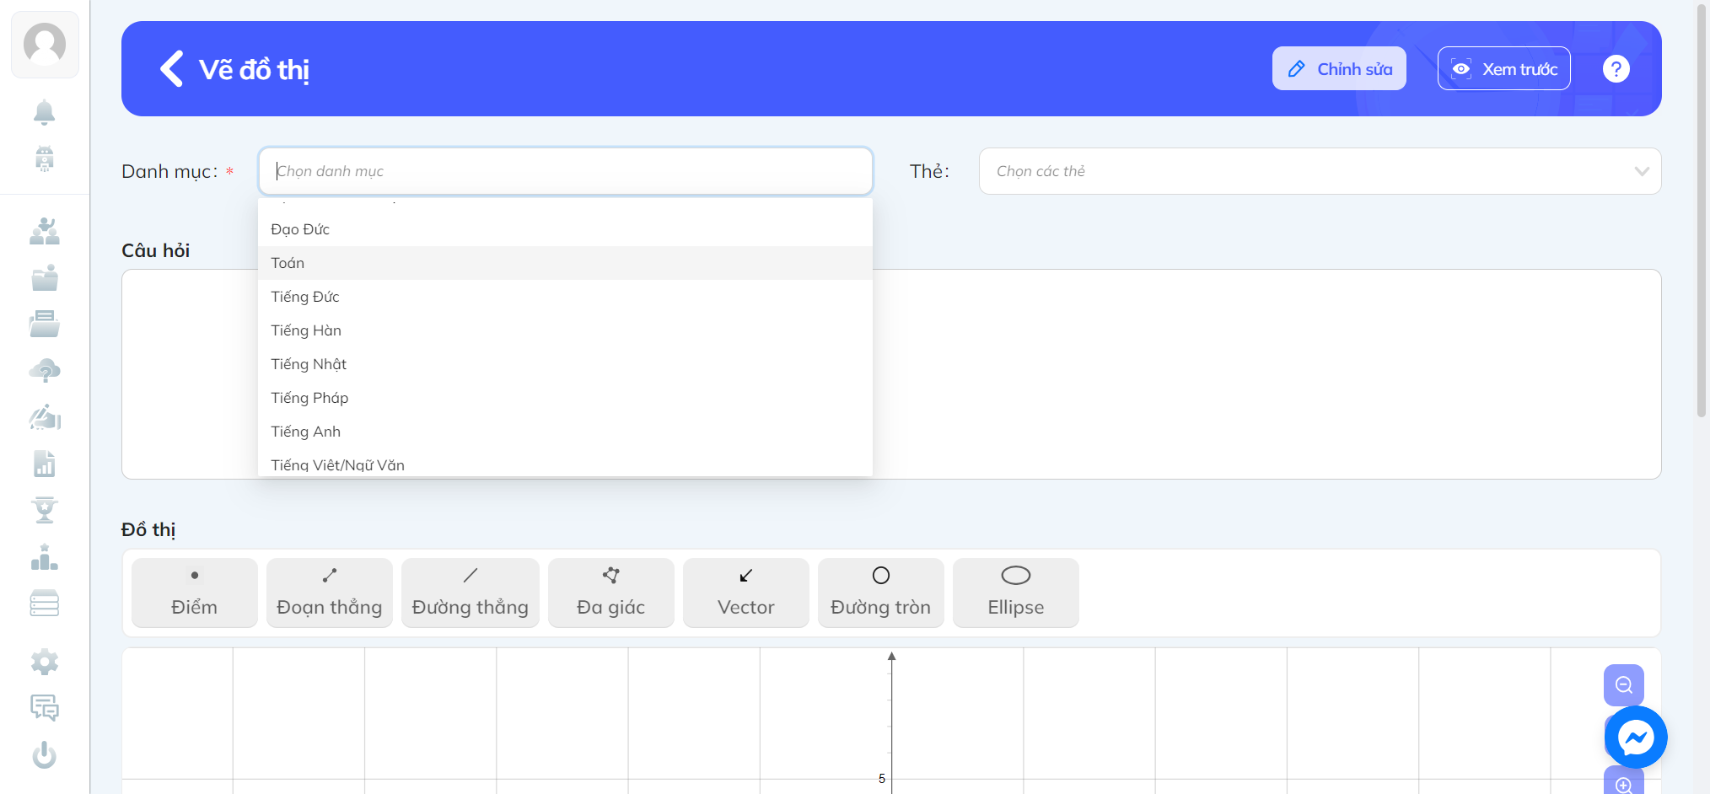The height and width of the screenshot is (794, 1710).
Task: Select the Đa giác polygon tool
Action: point(611,593)
